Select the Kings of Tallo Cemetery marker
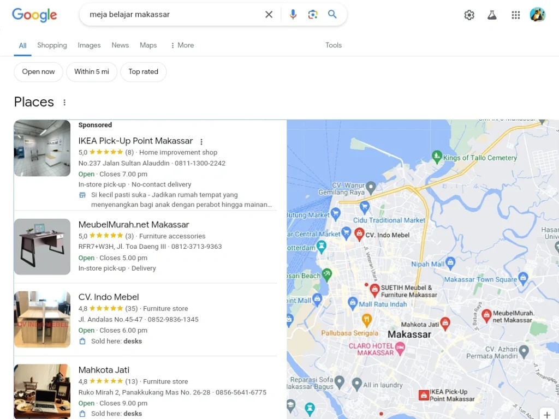The width and height of the screenshot is (559, 419). click(x=437, y=157)
